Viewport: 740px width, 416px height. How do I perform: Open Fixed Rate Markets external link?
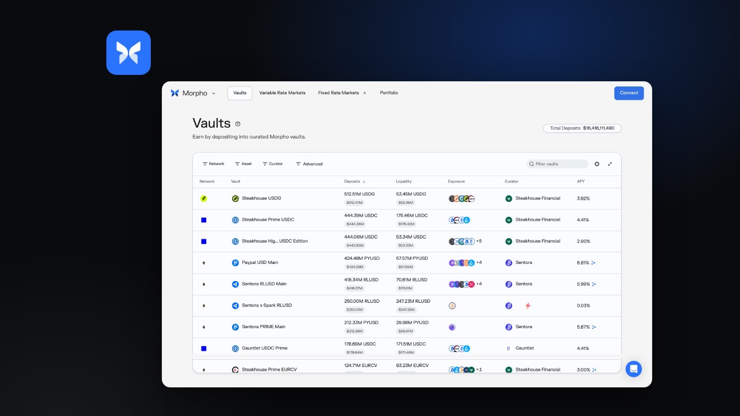(342, 93)
